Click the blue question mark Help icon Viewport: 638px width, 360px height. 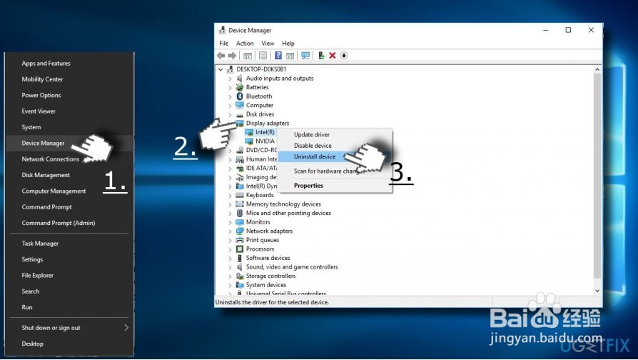pos(278,56)
